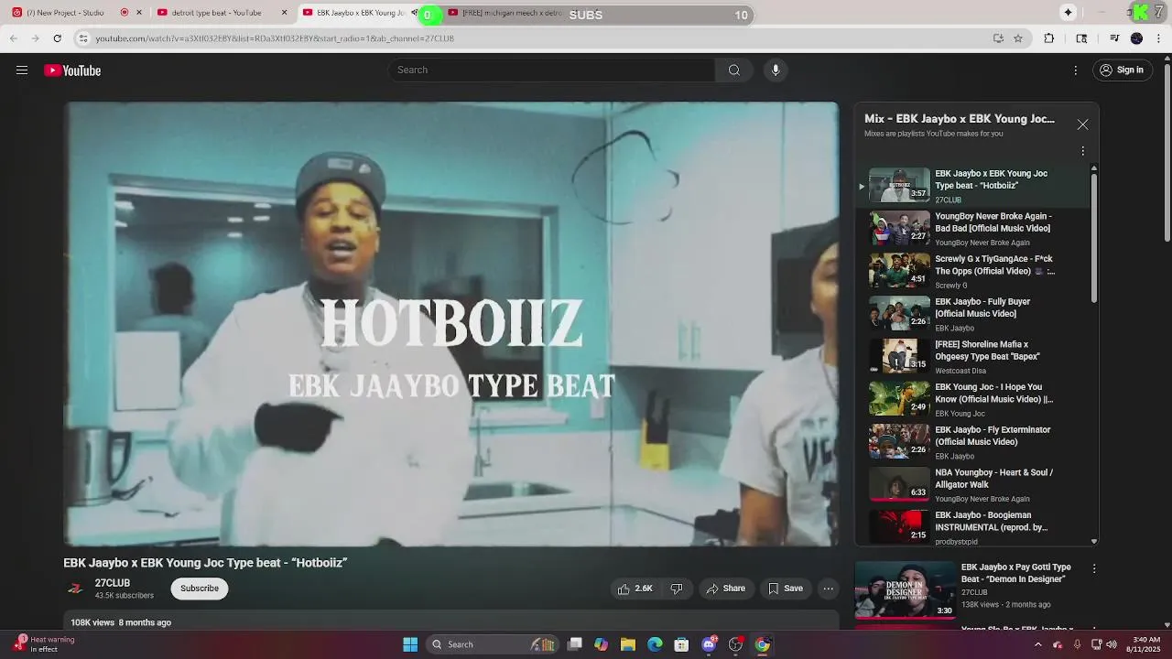This screenshot has width=1172, height=659.
Task: Start voice search with microphone icon
Action: point(776,70)
